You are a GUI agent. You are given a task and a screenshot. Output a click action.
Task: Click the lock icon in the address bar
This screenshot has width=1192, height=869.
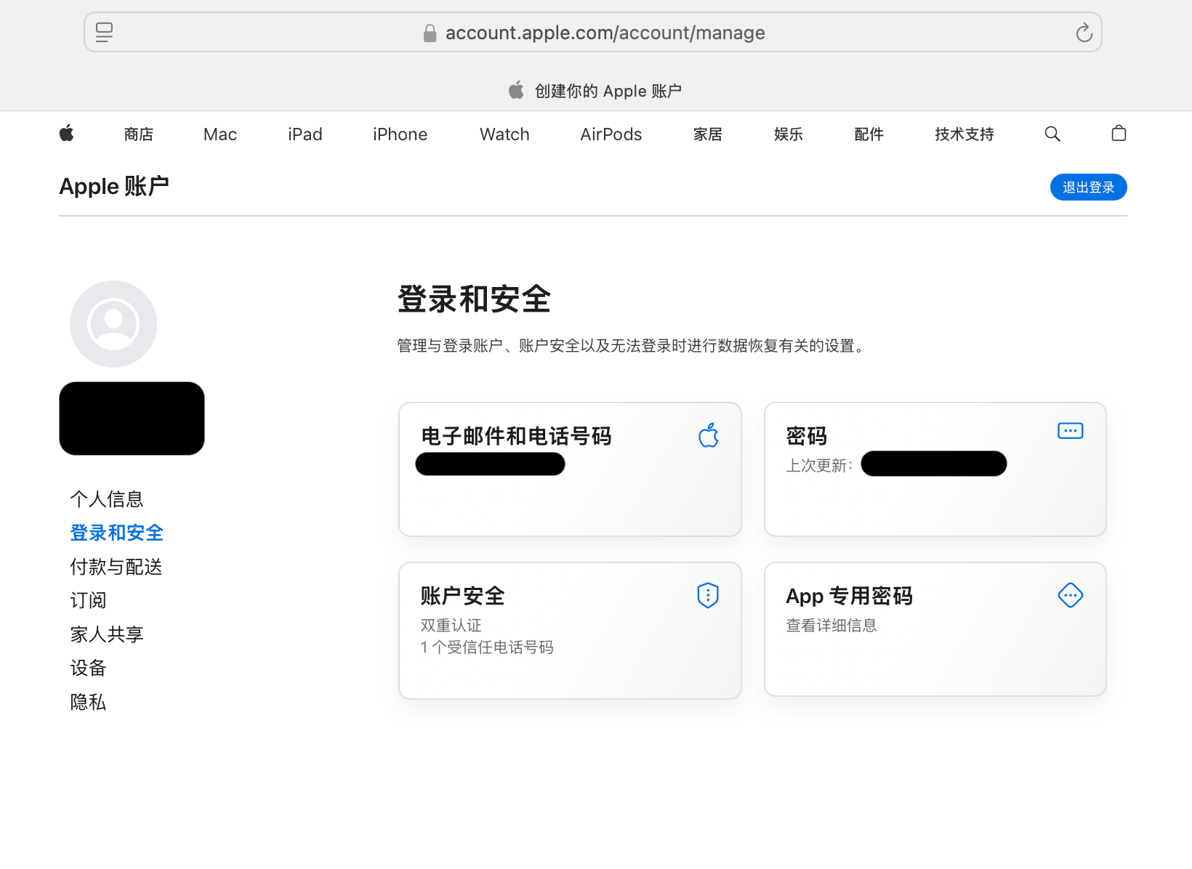(429, 32)
